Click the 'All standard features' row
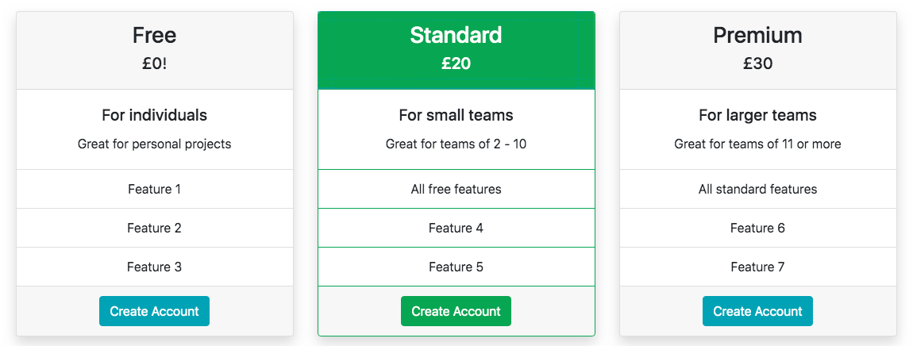Viewport: 913px width, 346px height. point(757,189)
